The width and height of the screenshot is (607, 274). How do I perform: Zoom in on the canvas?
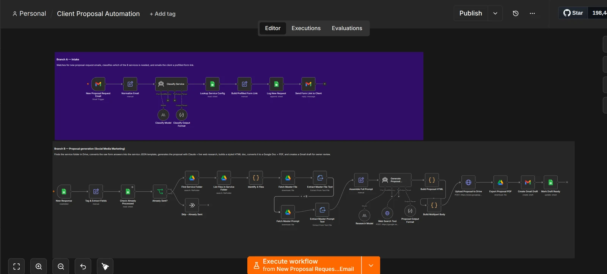point(39,266)
